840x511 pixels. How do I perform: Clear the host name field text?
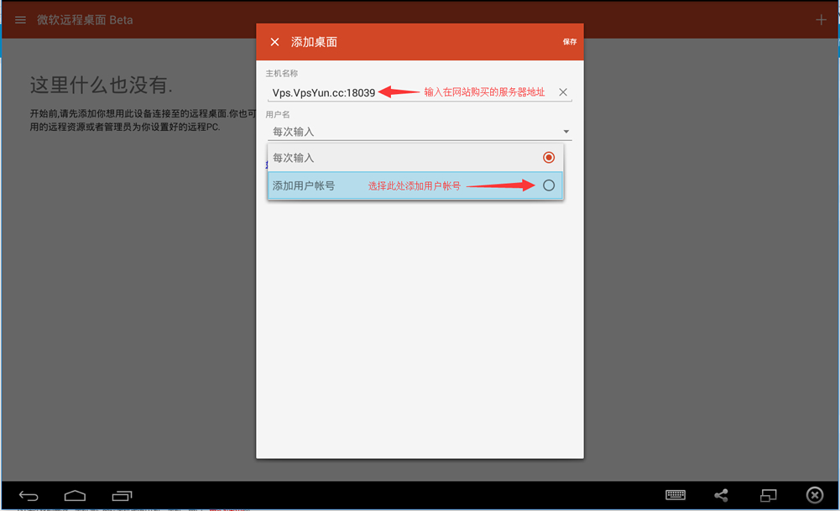563,92
